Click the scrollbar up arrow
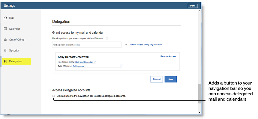The height and width of the screenshot is (119, 258). pos(199,11)
